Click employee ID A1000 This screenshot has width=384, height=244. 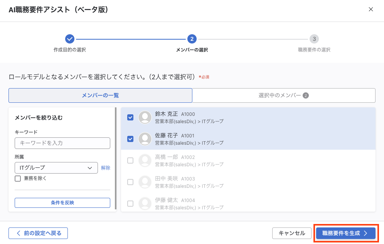pyautogui.click(x=188, y=114)
